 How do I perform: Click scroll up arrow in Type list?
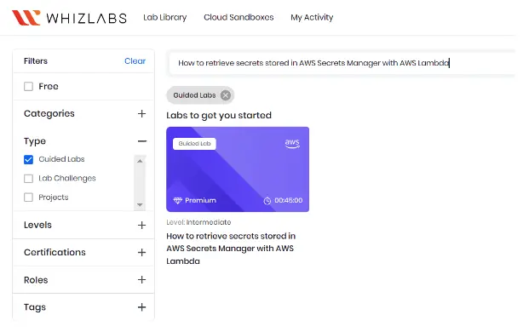tap(140, 161)
